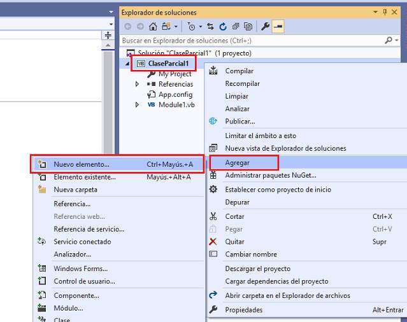Image resolution: width=407 pixels, height=322 pixels.
Task: Click the Windows Forms icon in submenu
Action: tap(42, 268)
